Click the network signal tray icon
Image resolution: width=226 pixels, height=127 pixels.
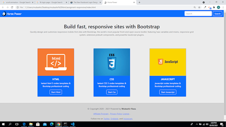coord(204,124)
